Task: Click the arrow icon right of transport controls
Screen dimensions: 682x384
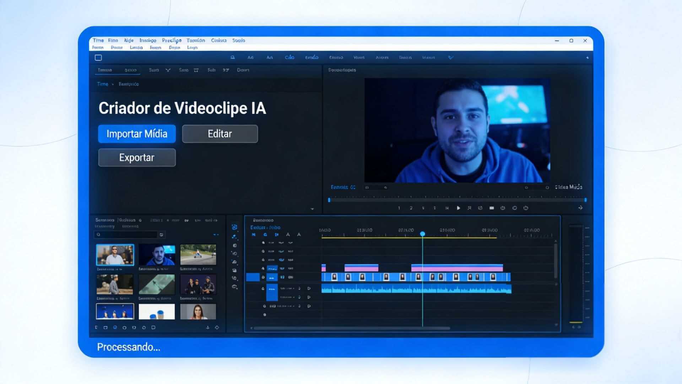Action: [580, 208]
